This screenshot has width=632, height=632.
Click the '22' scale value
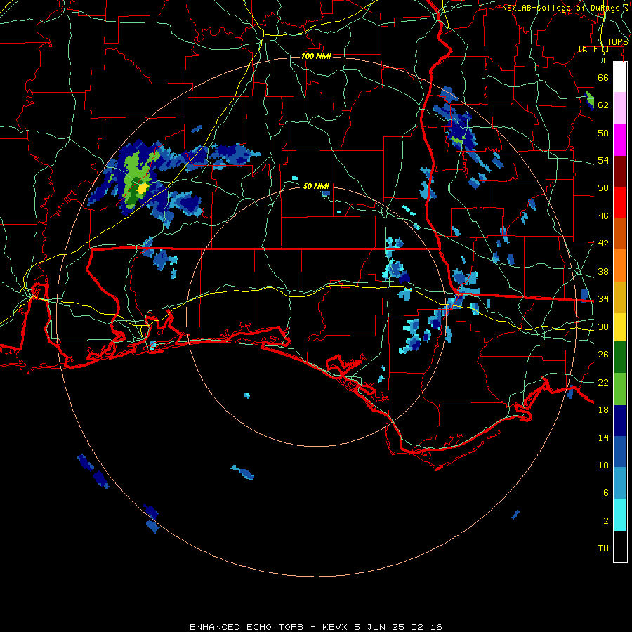[603, 382]
